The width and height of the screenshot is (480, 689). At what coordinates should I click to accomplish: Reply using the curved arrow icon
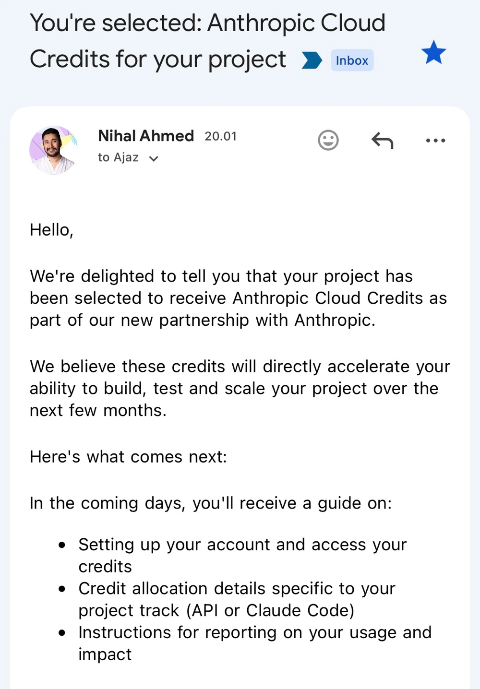[382, 140]
